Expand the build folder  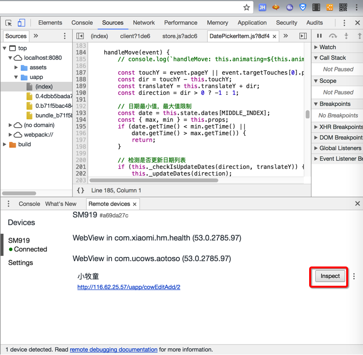(5, 144)
